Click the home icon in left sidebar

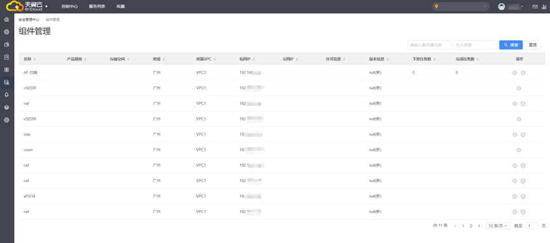click(6, 19)
